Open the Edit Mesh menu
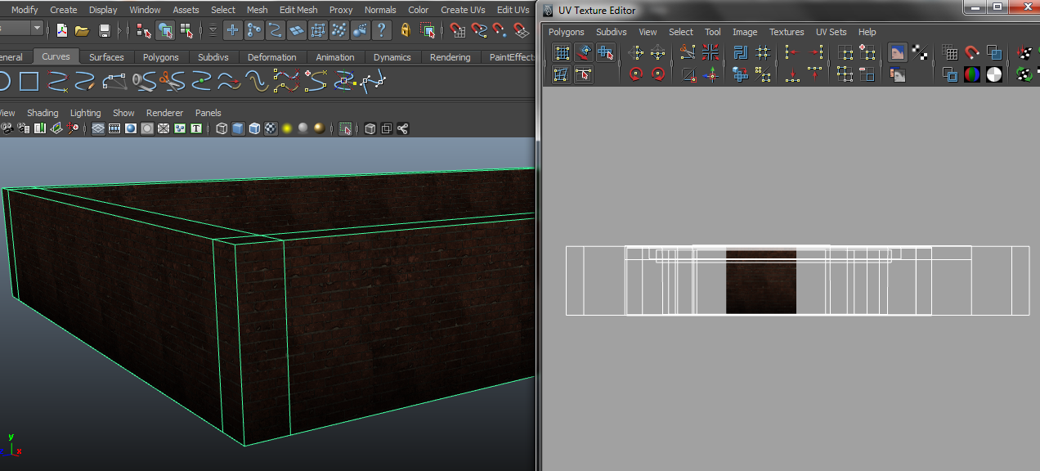1040x471 pixels. [298, 10]
